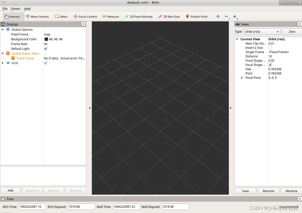Image resolution: width=302 pixels, height=213 pixels.
Task: Click the Pitch value 0.785398
Action: pyautogui.click(x=275, y=74)
